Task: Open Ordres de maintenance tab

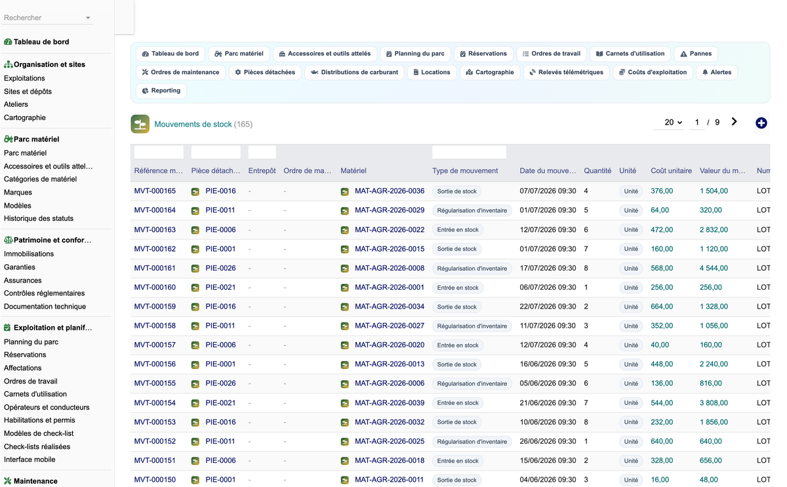Action: 180,72
